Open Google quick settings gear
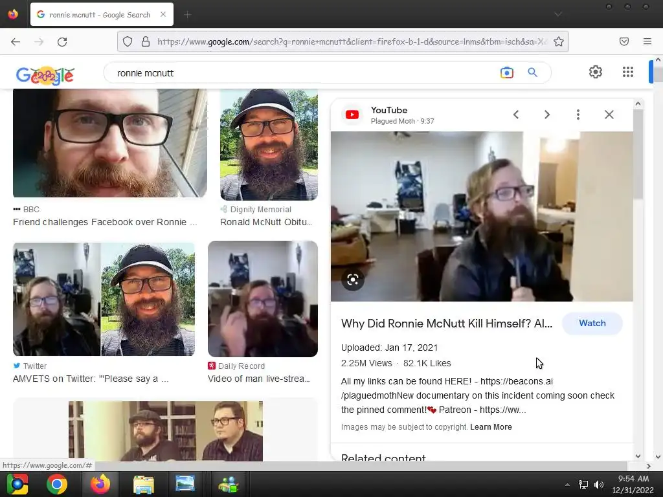This screenshot has height=497, width=663. [x=596, y=72]
